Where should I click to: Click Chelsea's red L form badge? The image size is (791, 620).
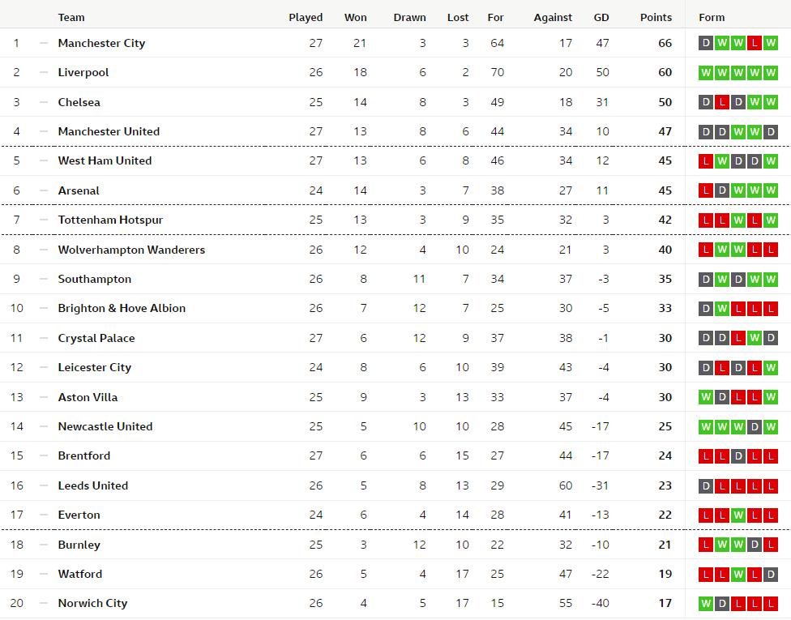(x=722, y=102)
